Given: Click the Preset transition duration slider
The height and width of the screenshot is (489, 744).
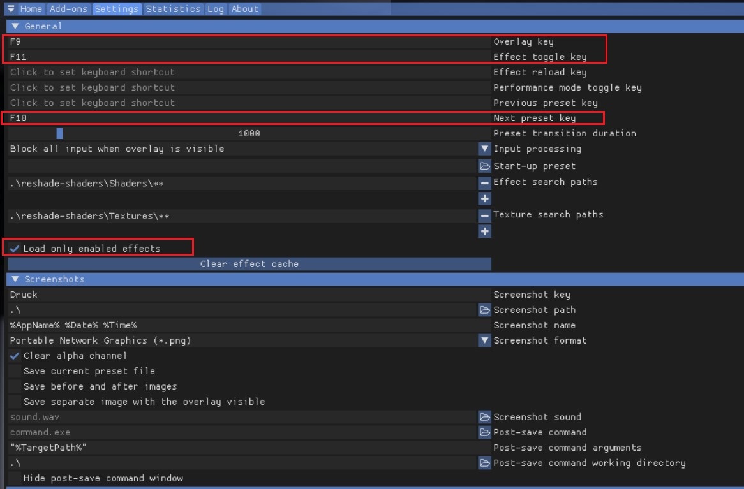Looking at the screenshot, I should point(249,133).
